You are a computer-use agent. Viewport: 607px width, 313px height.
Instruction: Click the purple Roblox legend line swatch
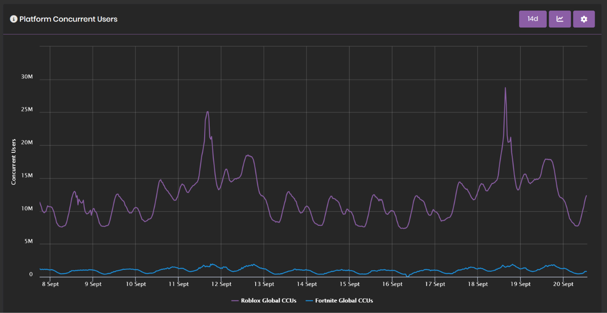click(235, 301)
